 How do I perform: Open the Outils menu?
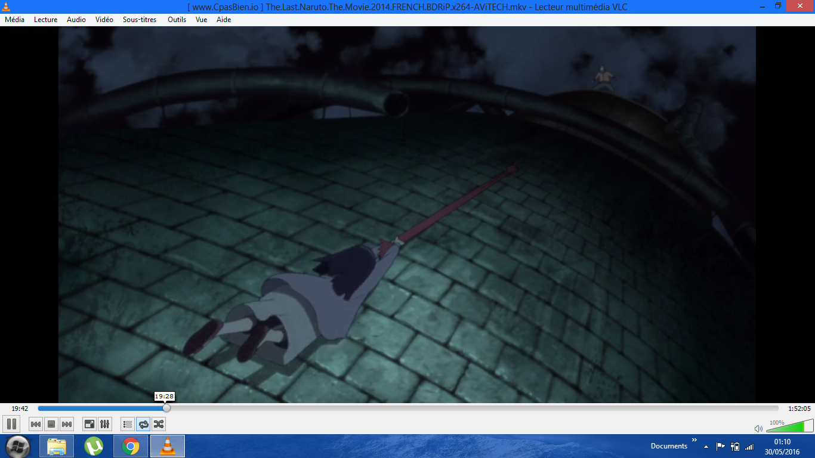177,20
